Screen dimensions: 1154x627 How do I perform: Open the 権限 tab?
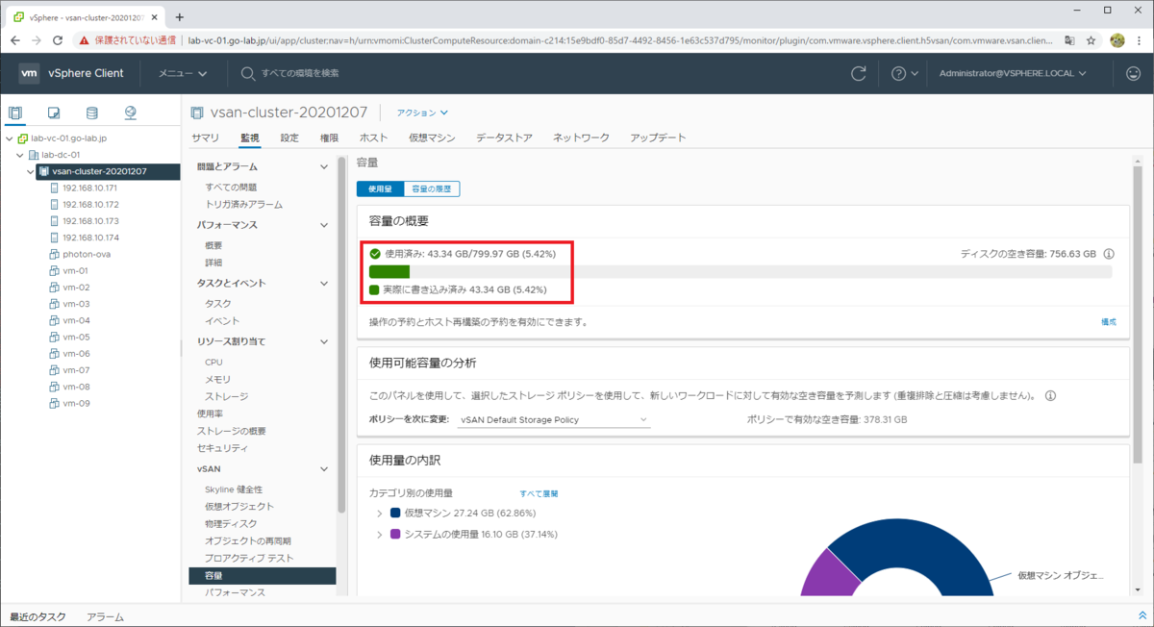329,138
